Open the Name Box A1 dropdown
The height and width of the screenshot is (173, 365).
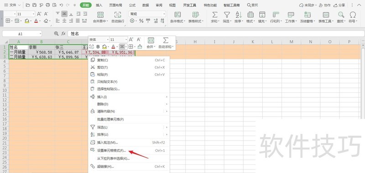(x=40, y=34)
